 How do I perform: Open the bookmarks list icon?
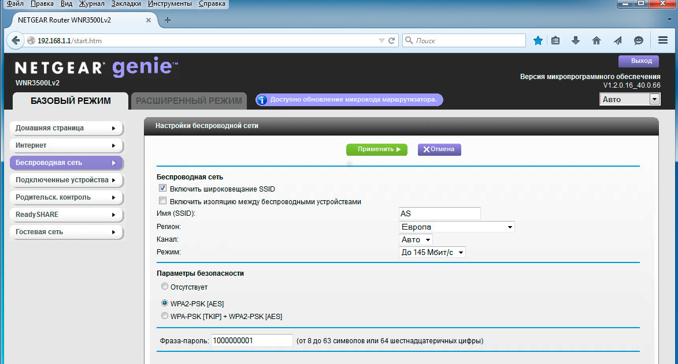click(555, 40)
